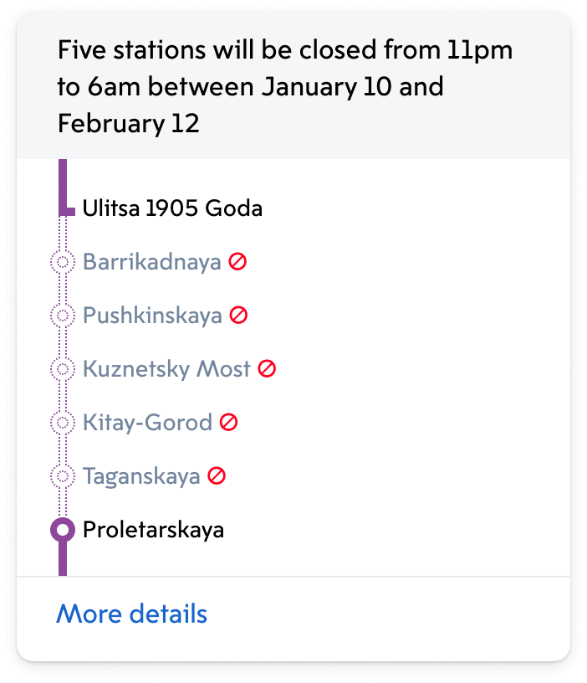This screenshot has width=587, height=683.
Task: Click the Barrikadnaya dotted station marker
Action: [x=62, y=262]
